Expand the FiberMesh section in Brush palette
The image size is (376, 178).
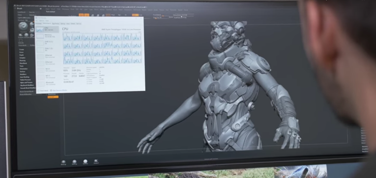pos(23,63)
